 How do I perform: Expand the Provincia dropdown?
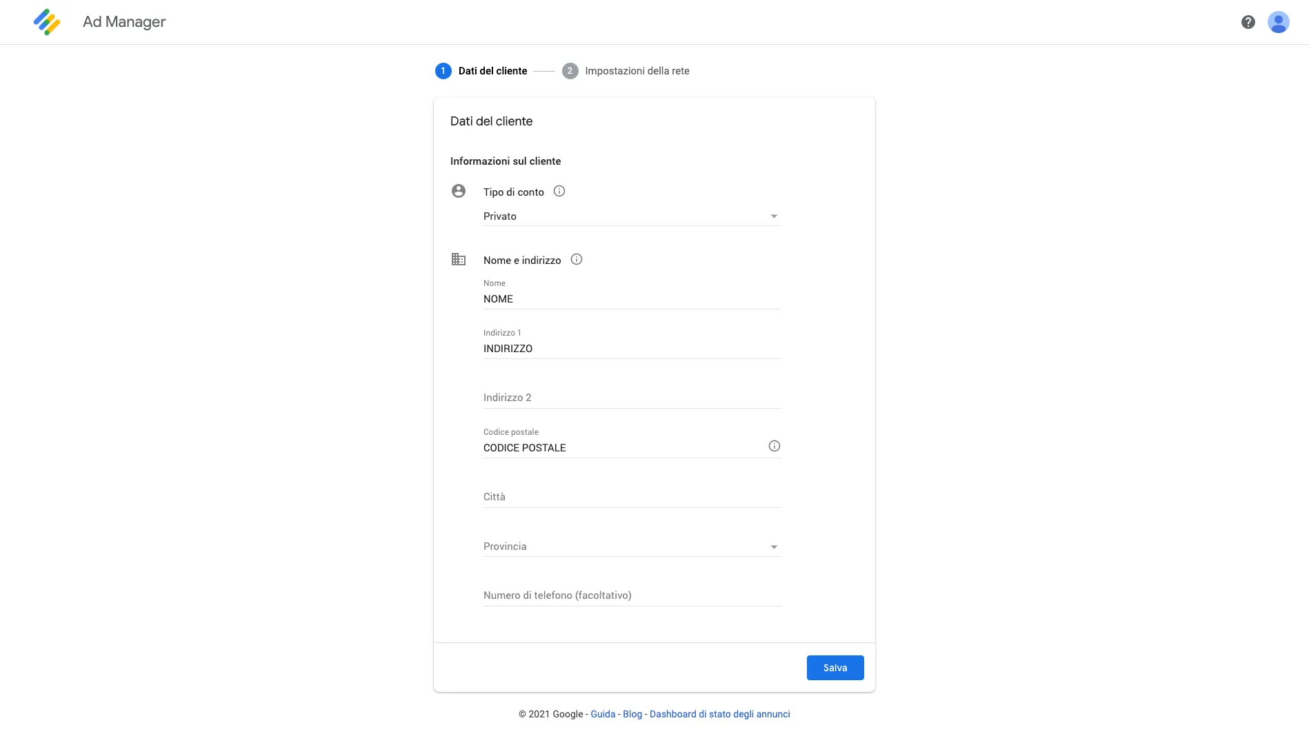pyautogui.click(x=632, y=546)
